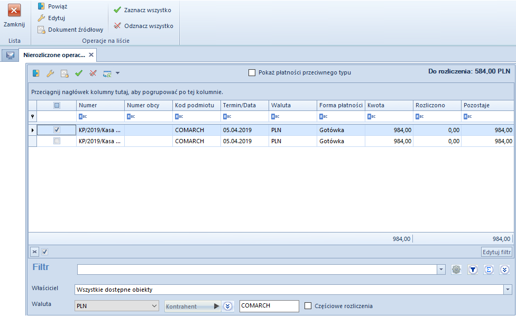Sort by the Numer obcy column header
Screen dimensions: 516x316
click(x=149, y=105)
